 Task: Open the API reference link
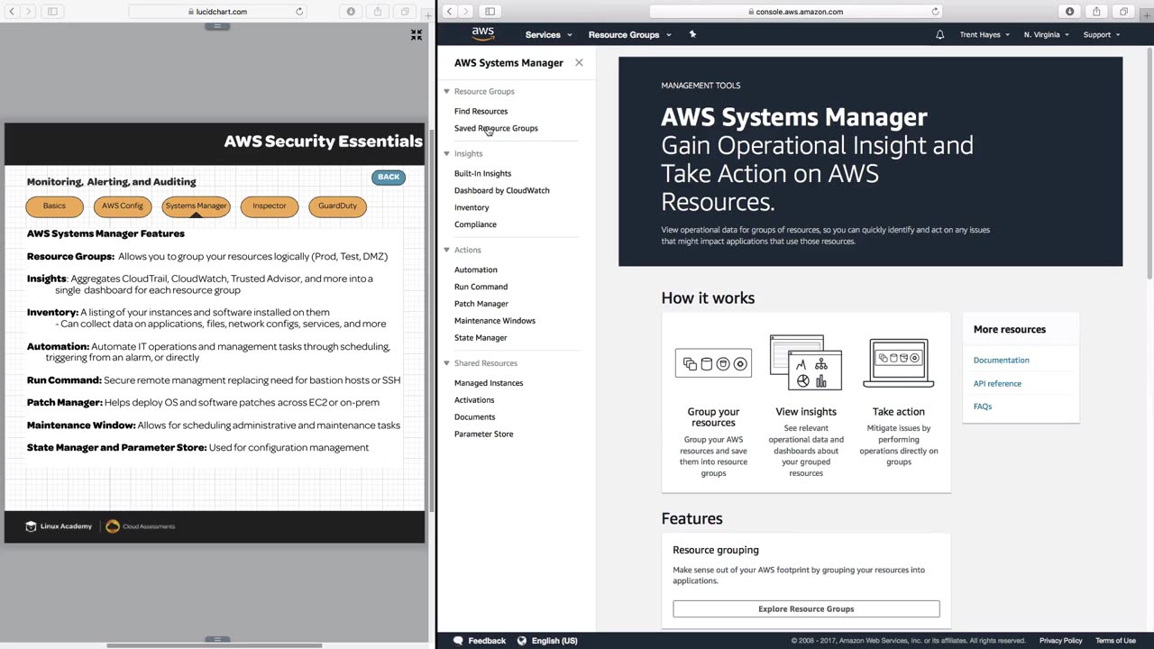tap(997, 384)
